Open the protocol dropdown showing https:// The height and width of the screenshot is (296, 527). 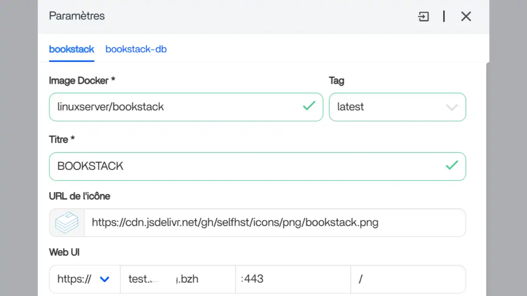[x=84, y=279]
